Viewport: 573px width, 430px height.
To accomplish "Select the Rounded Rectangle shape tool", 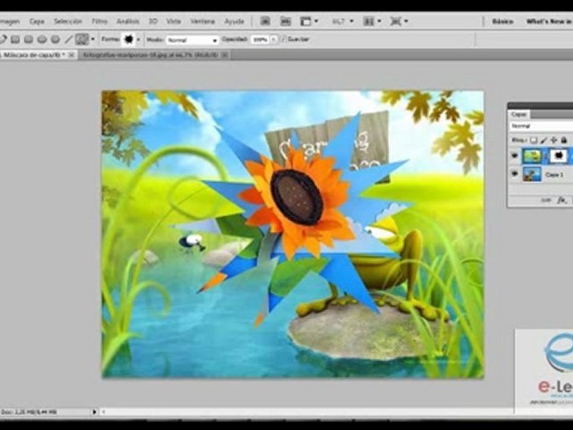I will pos(29,39).
